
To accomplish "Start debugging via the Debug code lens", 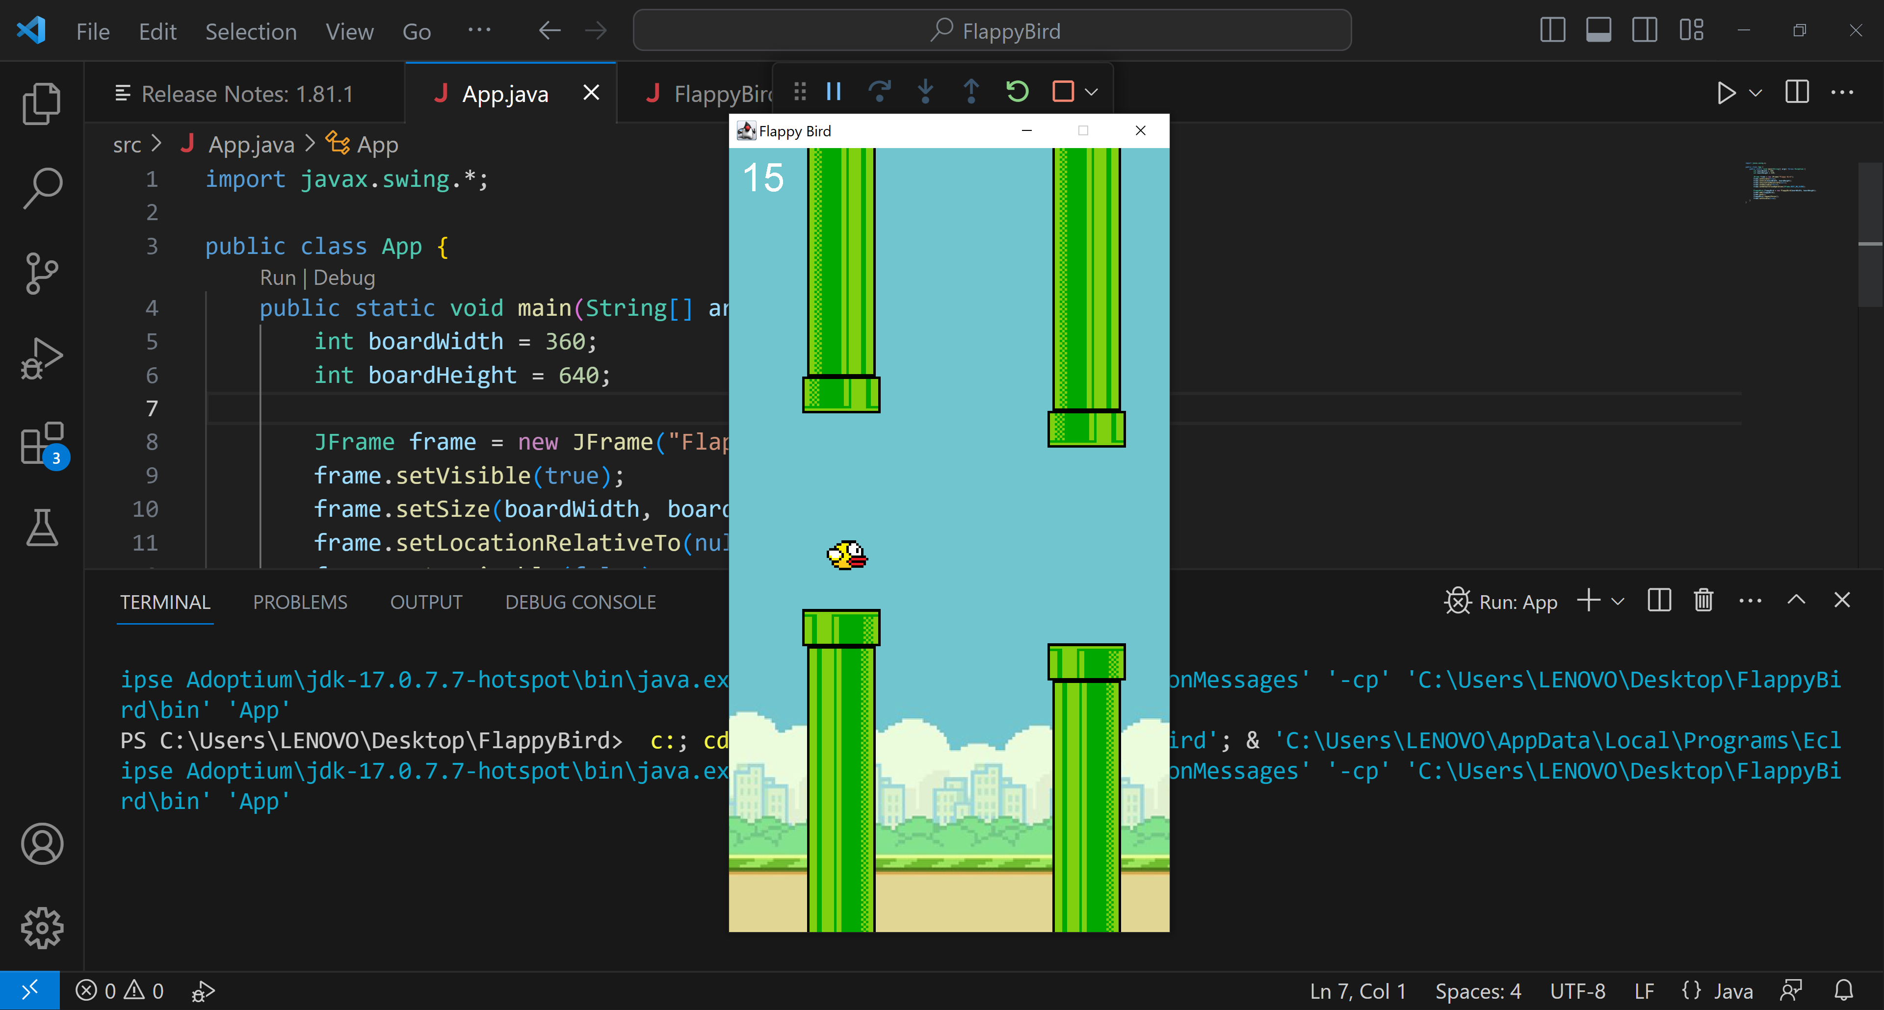I will [x=344, y=278].
